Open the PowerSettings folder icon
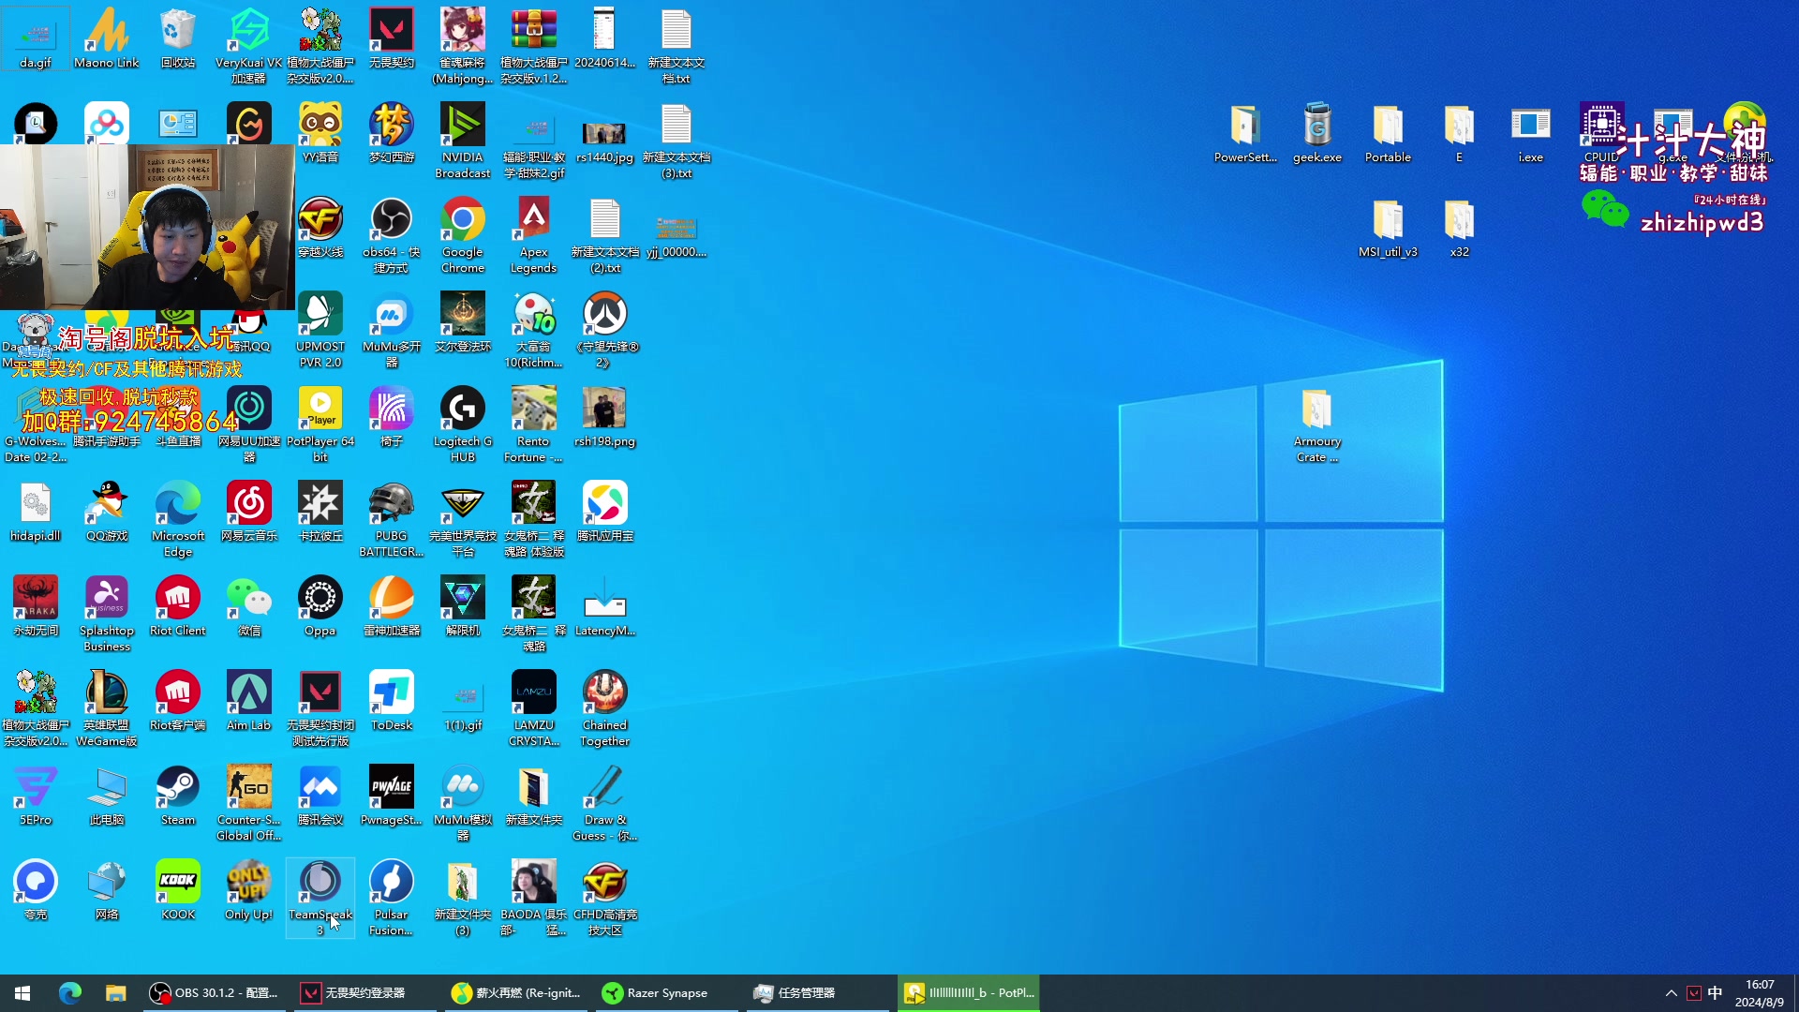 click(x=1246, y=133)
